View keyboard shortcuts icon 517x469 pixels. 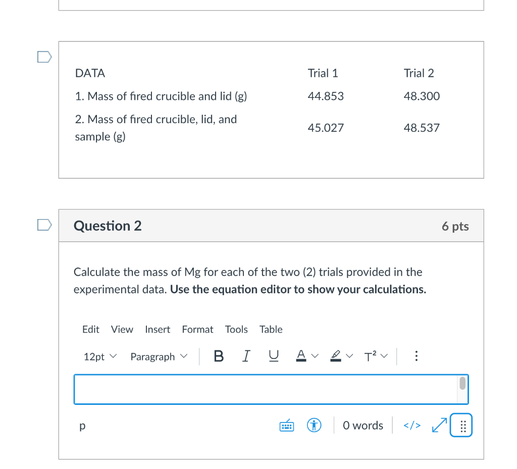click(x=287, y=426)
